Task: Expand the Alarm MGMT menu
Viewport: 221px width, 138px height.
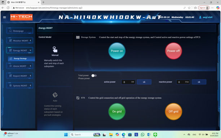Action: click(x=20, y=66)
